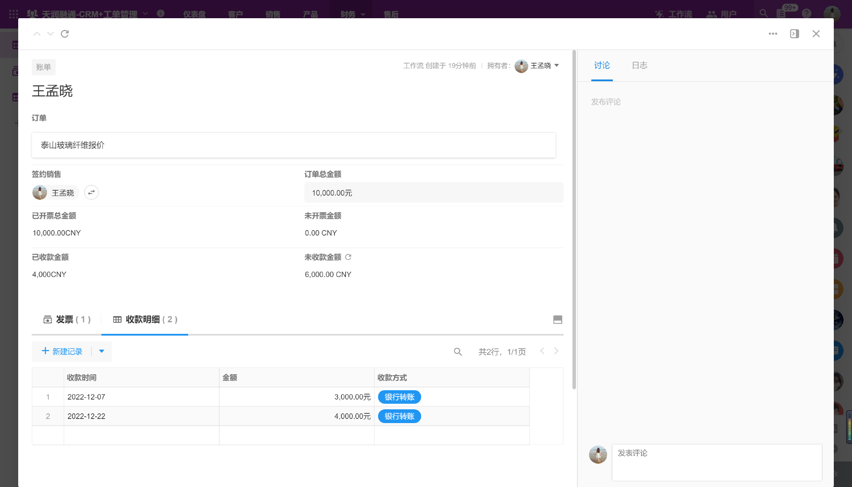This screenshot has height=487, width=852.
Task: Click the app info icon in header
Action: coord(161,14)
